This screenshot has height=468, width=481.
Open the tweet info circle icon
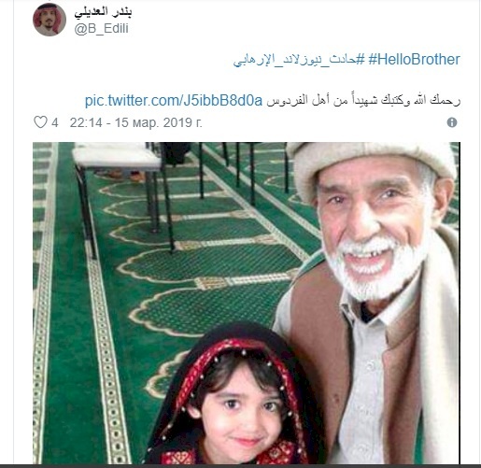[x=452, y=122]
